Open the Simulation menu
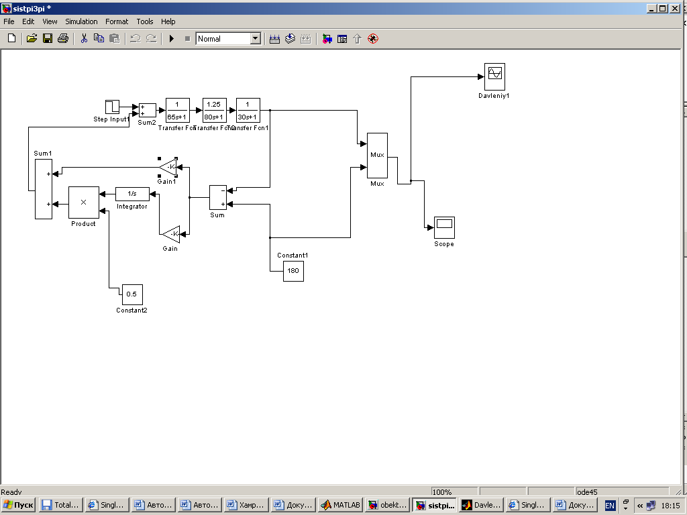Image resolution: width=687 pixels, height=515 pixels. coord(81,21)
